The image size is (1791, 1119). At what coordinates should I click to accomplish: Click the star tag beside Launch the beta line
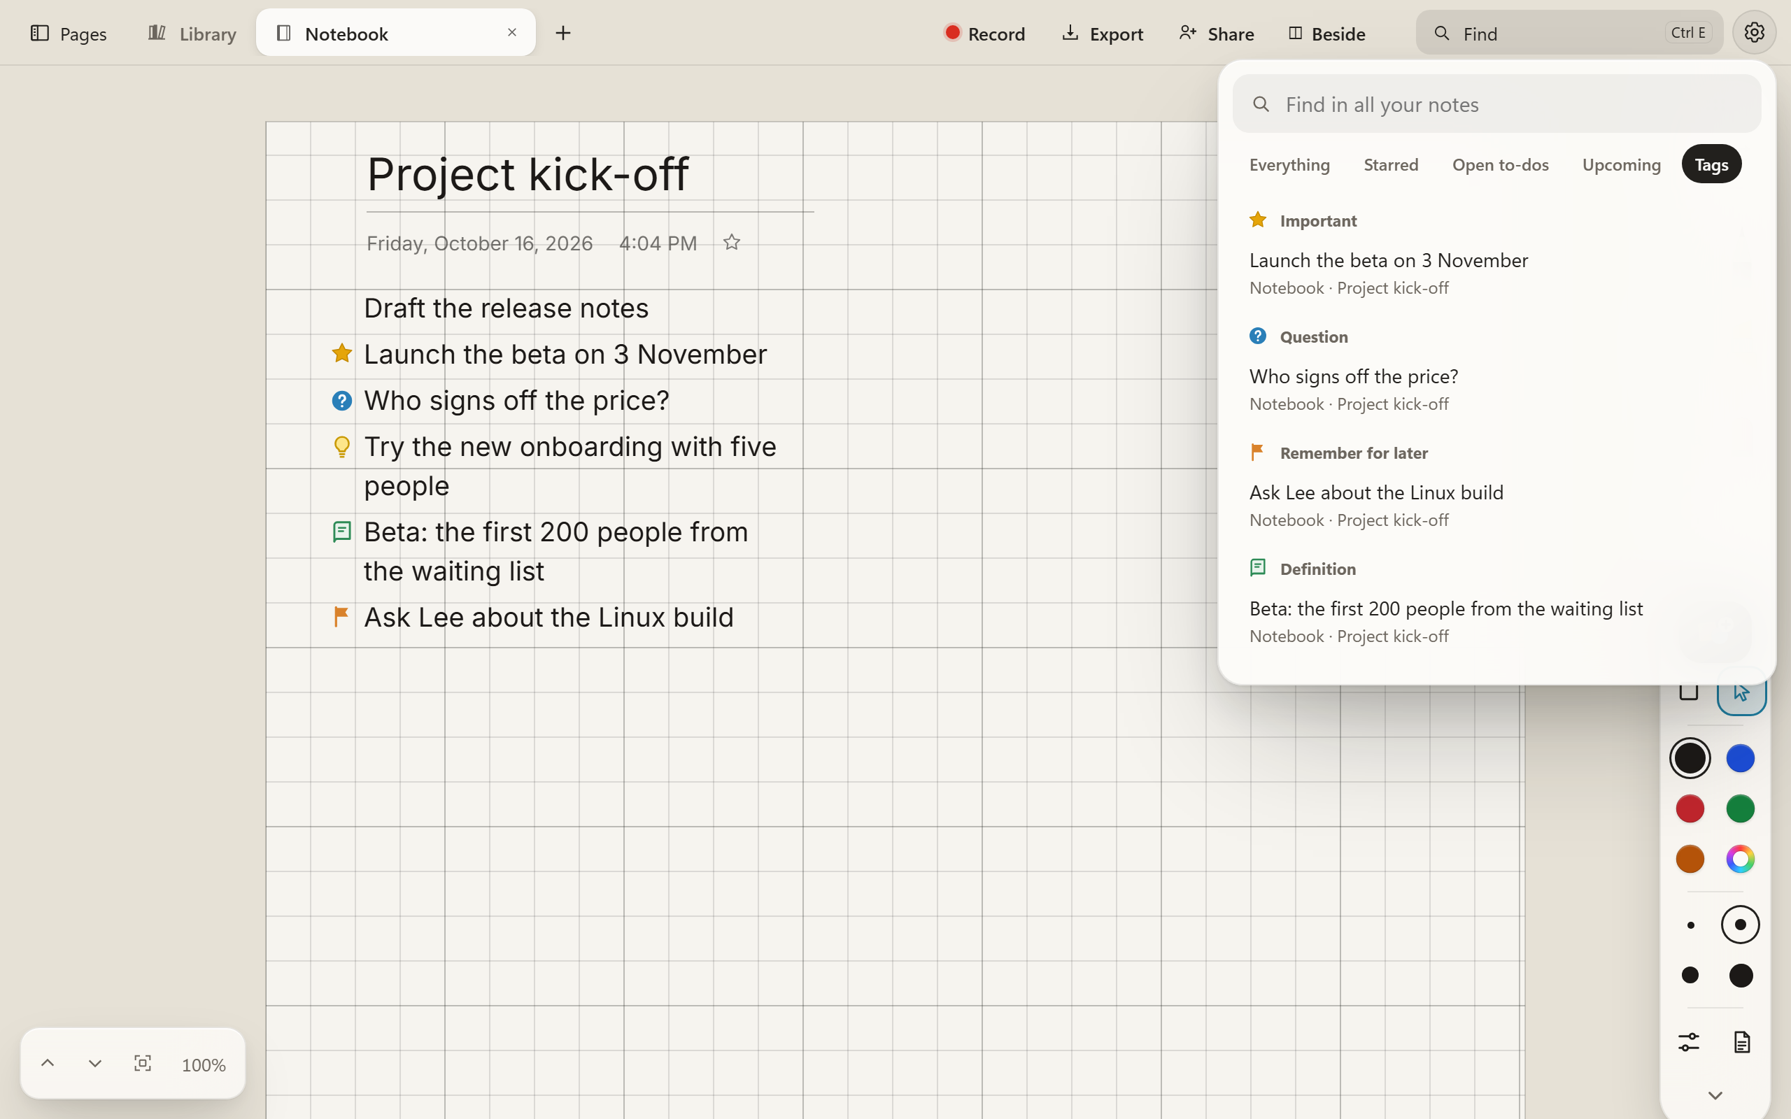(341, 353)
